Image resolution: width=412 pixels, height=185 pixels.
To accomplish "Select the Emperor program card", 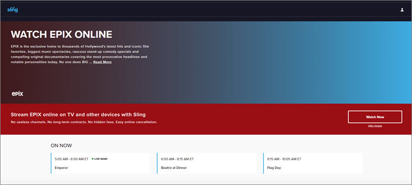I will tap(100, 163).
